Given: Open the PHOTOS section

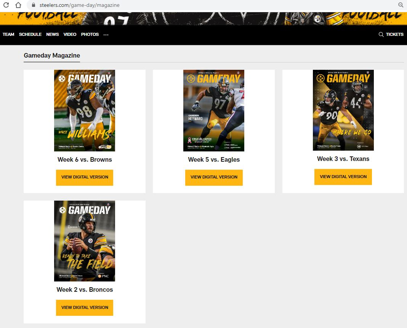Looking at the screenshot, I should [90, 34].
